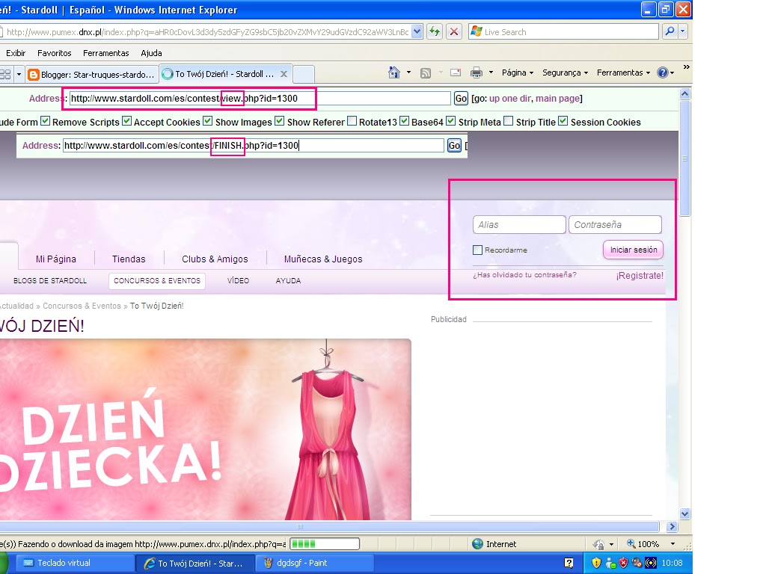Click the ¡Regístrate! link
766x574 pixels.
pyautogui.click(x=640, y=276)
